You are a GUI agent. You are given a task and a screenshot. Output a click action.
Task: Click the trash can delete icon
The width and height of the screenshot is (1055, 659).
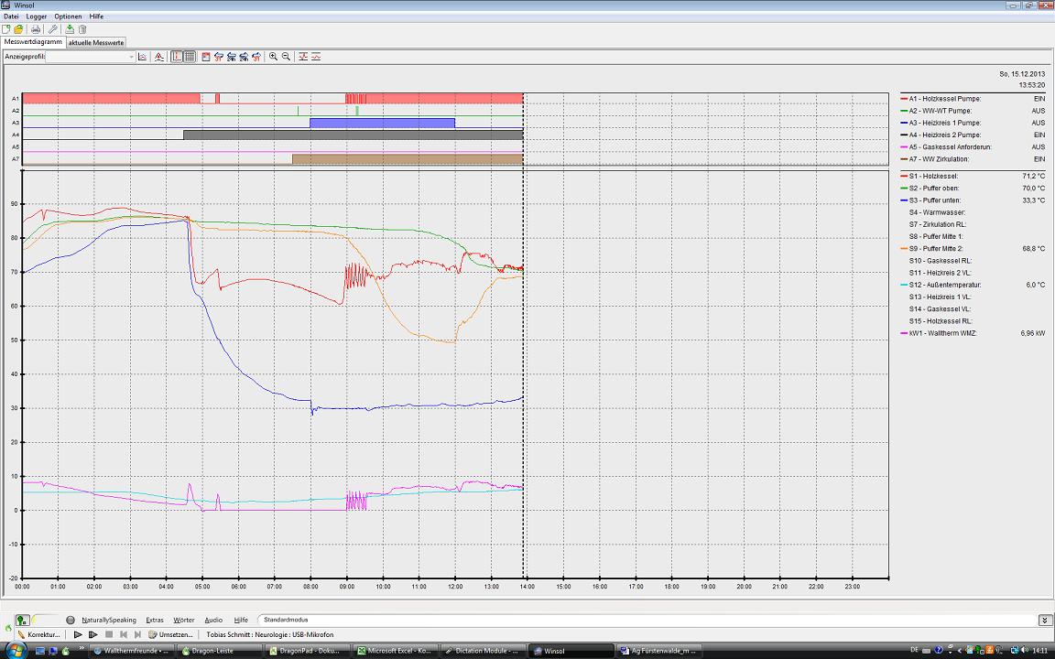[82, 29]
